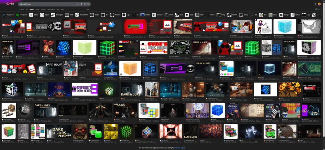Screen dimensions: 325x150
Task: Open the red-and-white Cube's Dark Hours Reopened logo thumbnail
Action: coord(153,47)
